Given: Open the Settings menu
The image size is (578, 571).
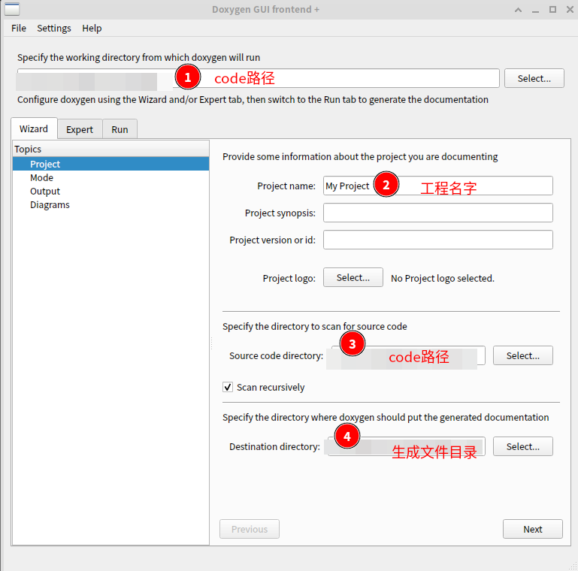Looking at the screenshot, I should coord(54,29).
